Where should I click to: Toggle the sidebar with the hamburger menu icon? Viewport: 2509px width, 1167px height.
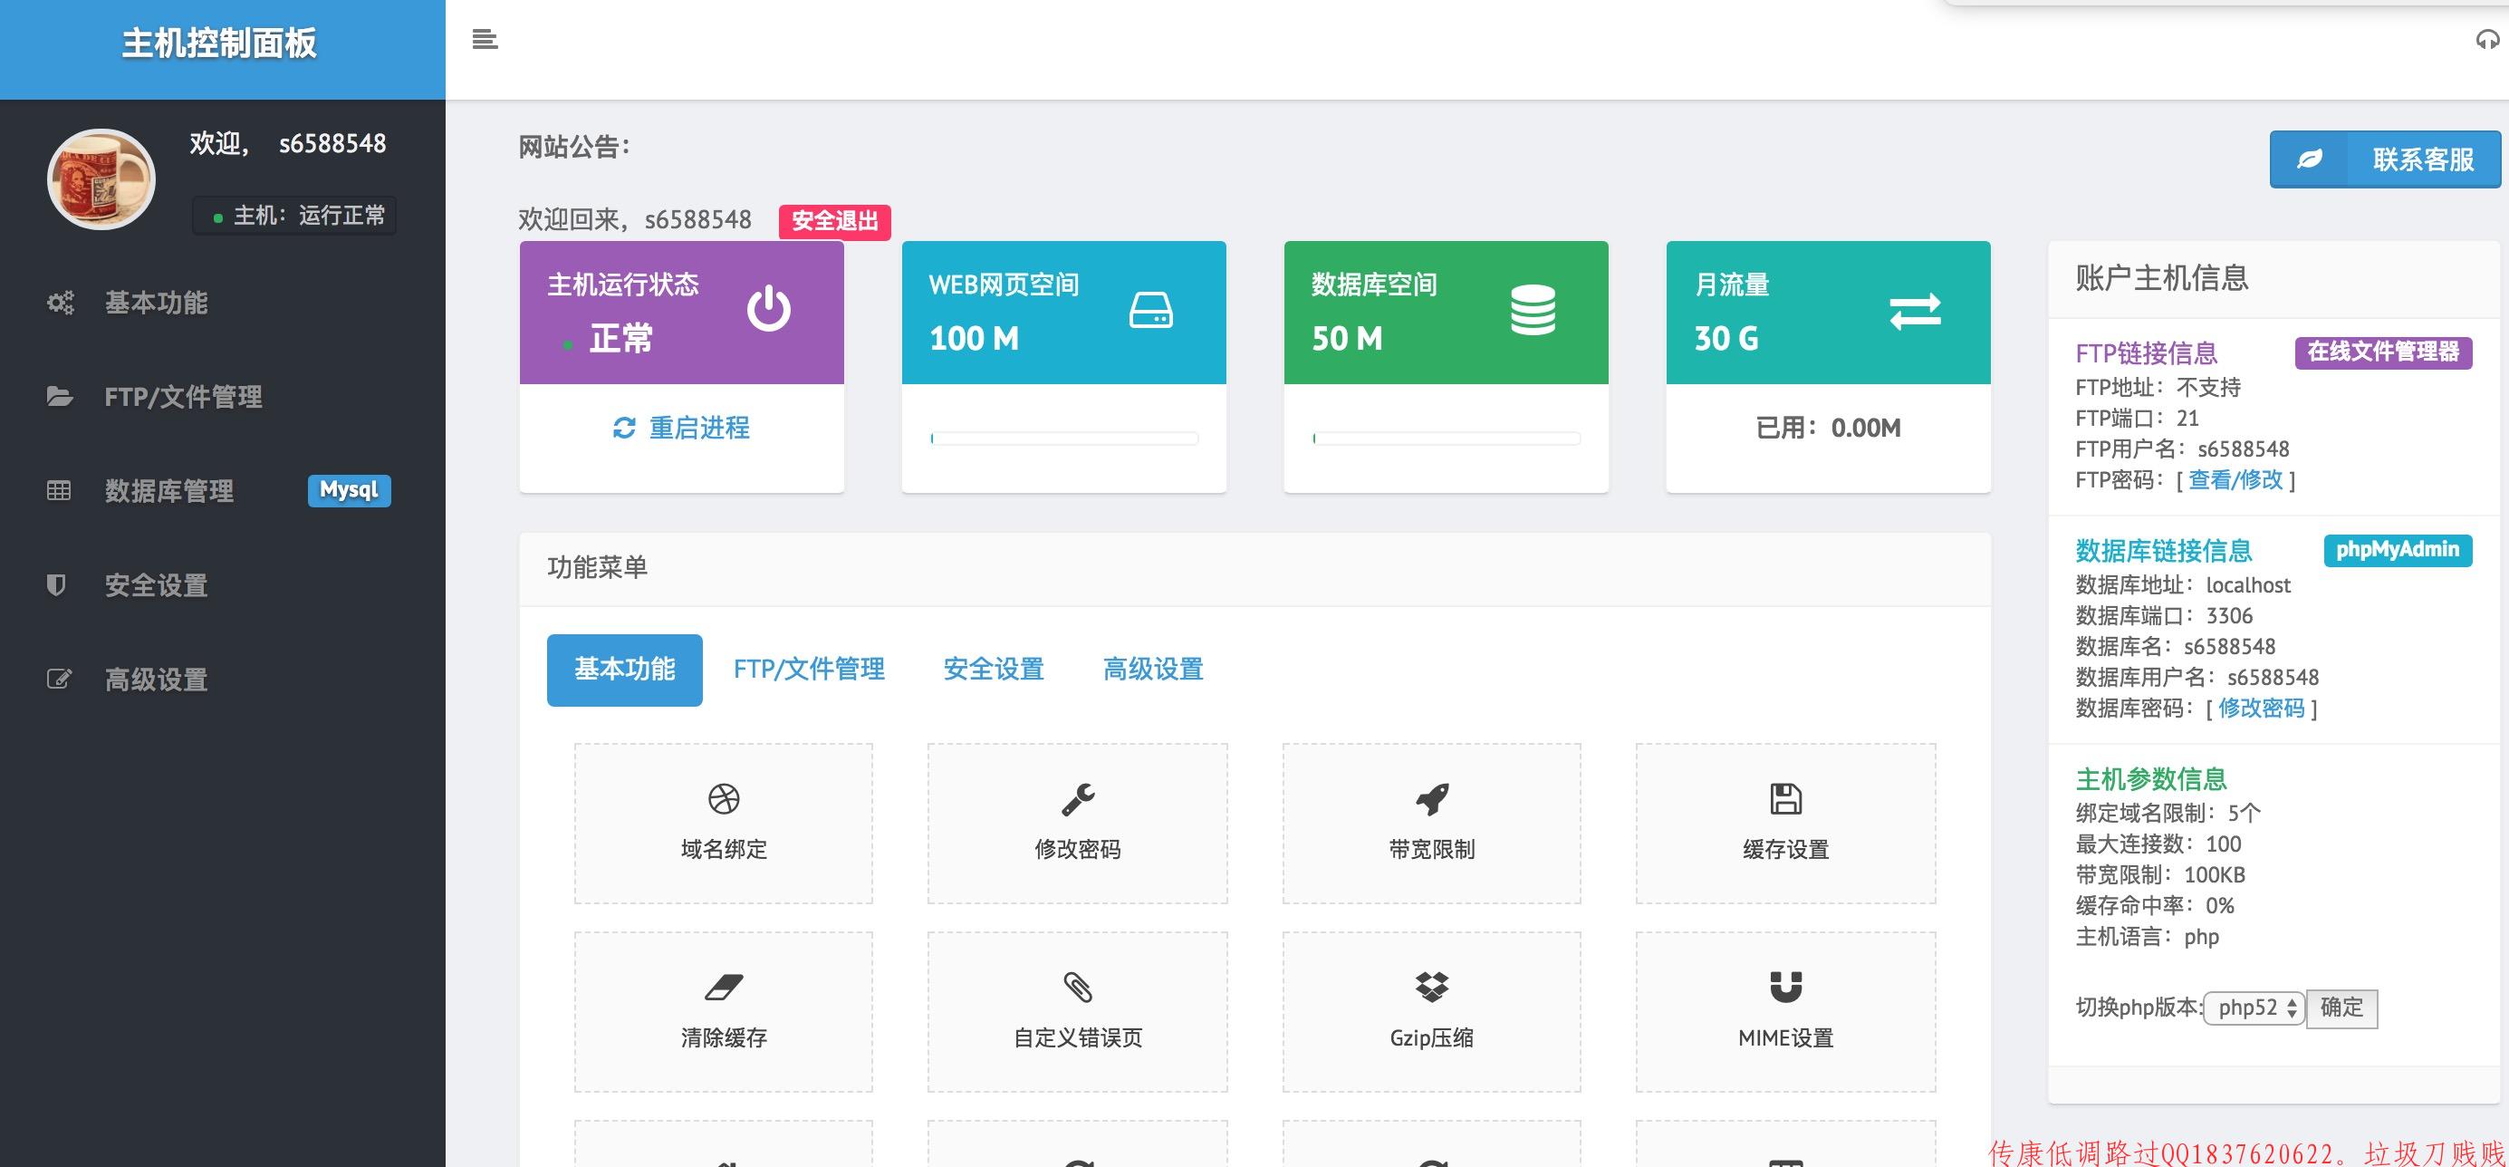(x=484, y=39)
